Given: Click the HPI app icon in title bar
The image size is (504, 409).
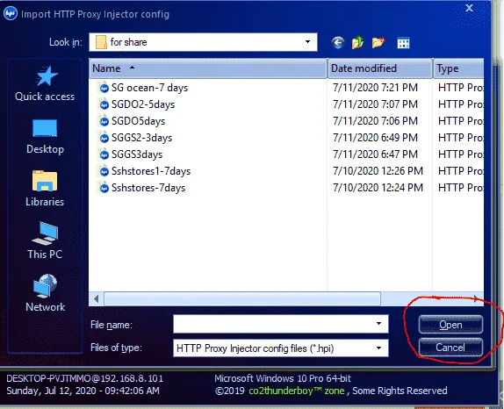Looking at the screenshot, I should [x=11, y=14].
